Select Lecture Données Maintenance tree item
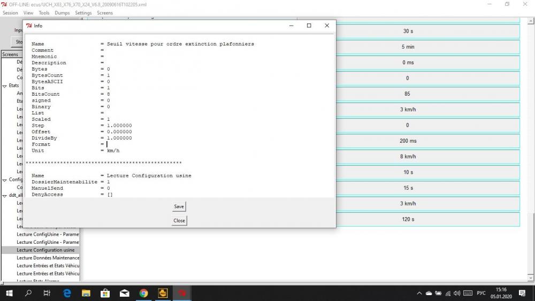535x301 pixels. pyautogui.click(x=48, y=258)
